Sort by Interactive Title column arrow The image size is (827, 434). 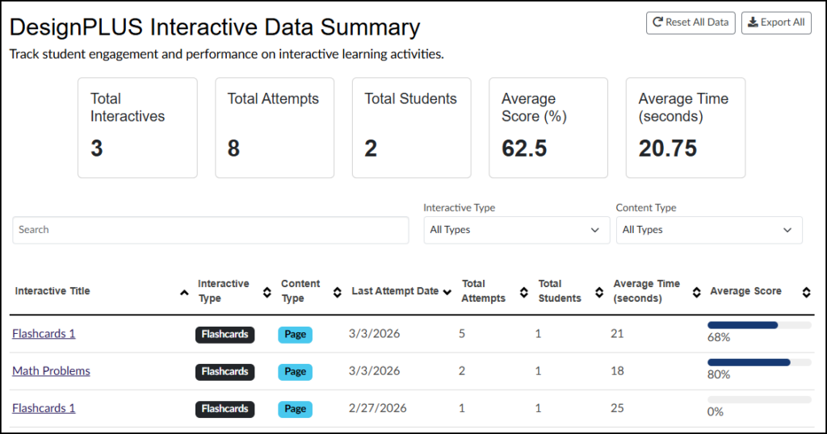coord(184,292)
